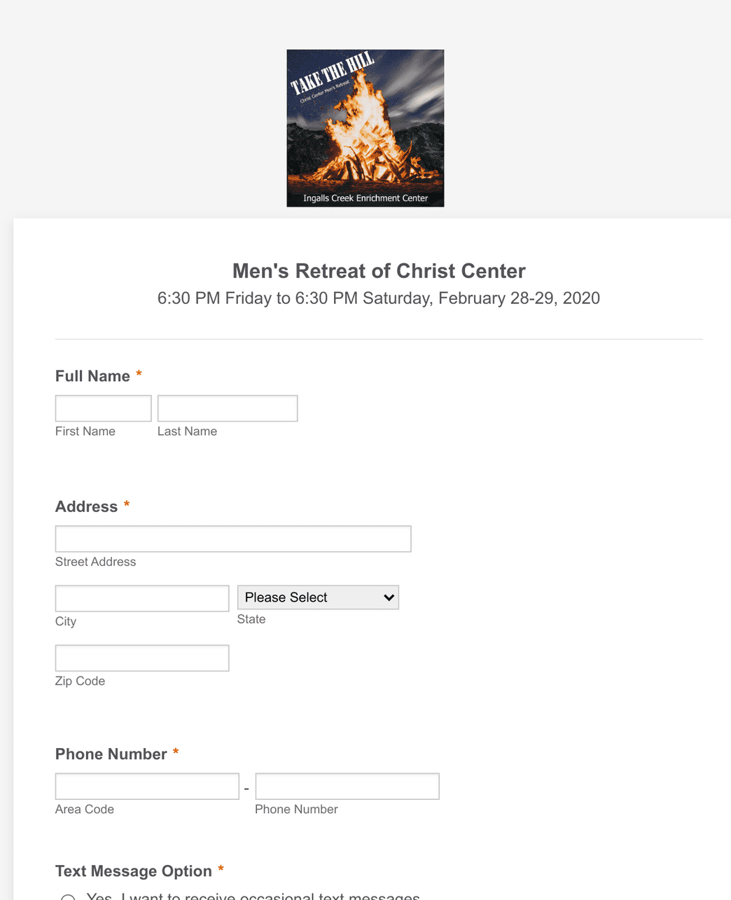Image resolution: width=731 pixels, height=900 pixels.
Task: Click the Phone Number input box
Action: tap(347, 786)
